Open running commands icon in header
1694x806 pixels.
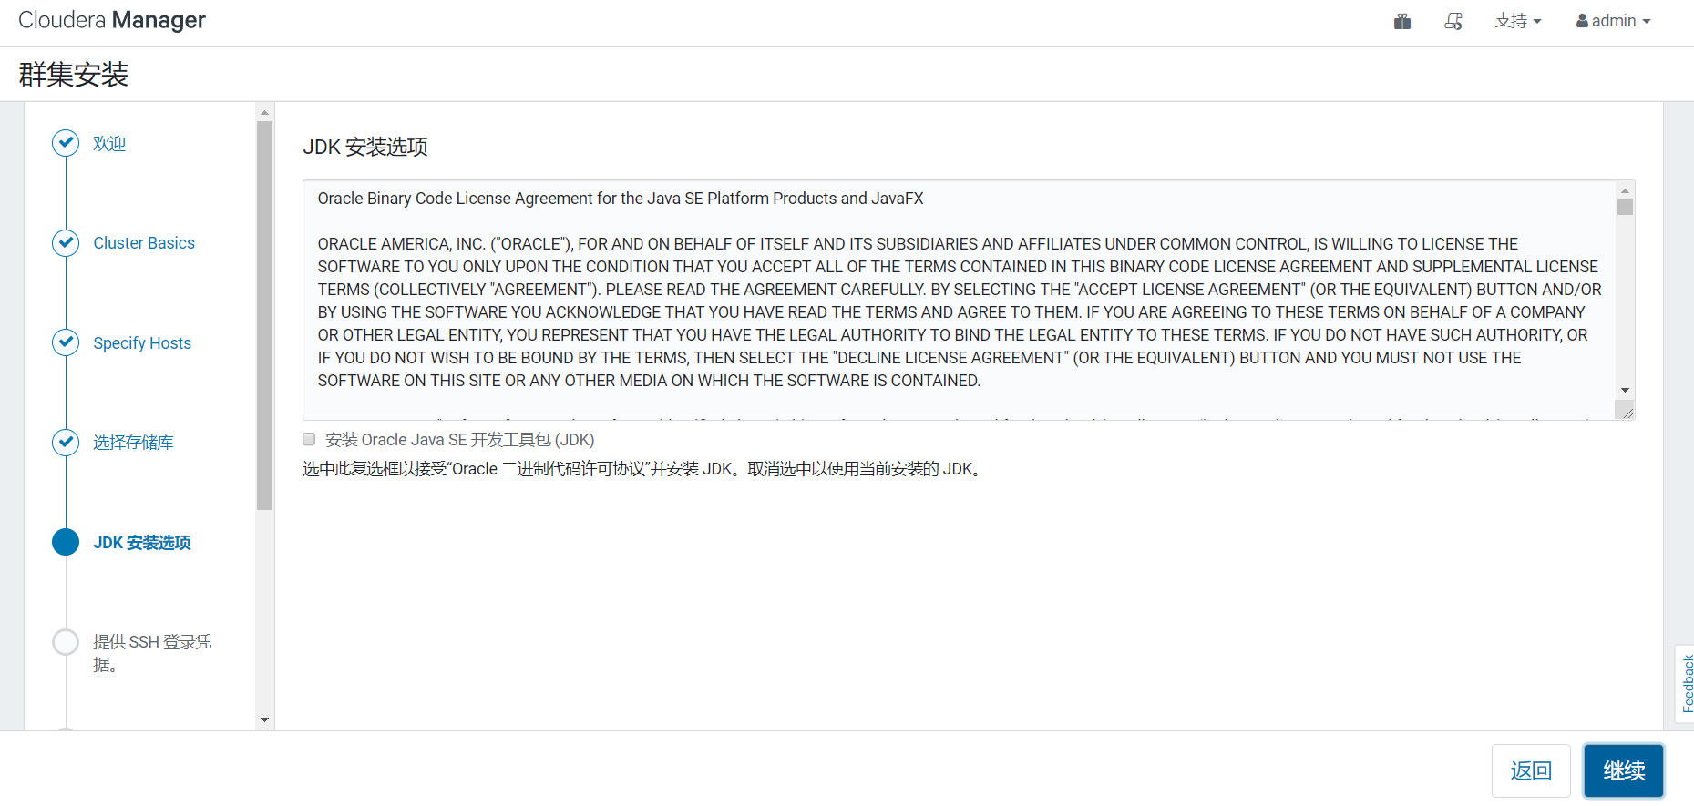point(1453,21)
